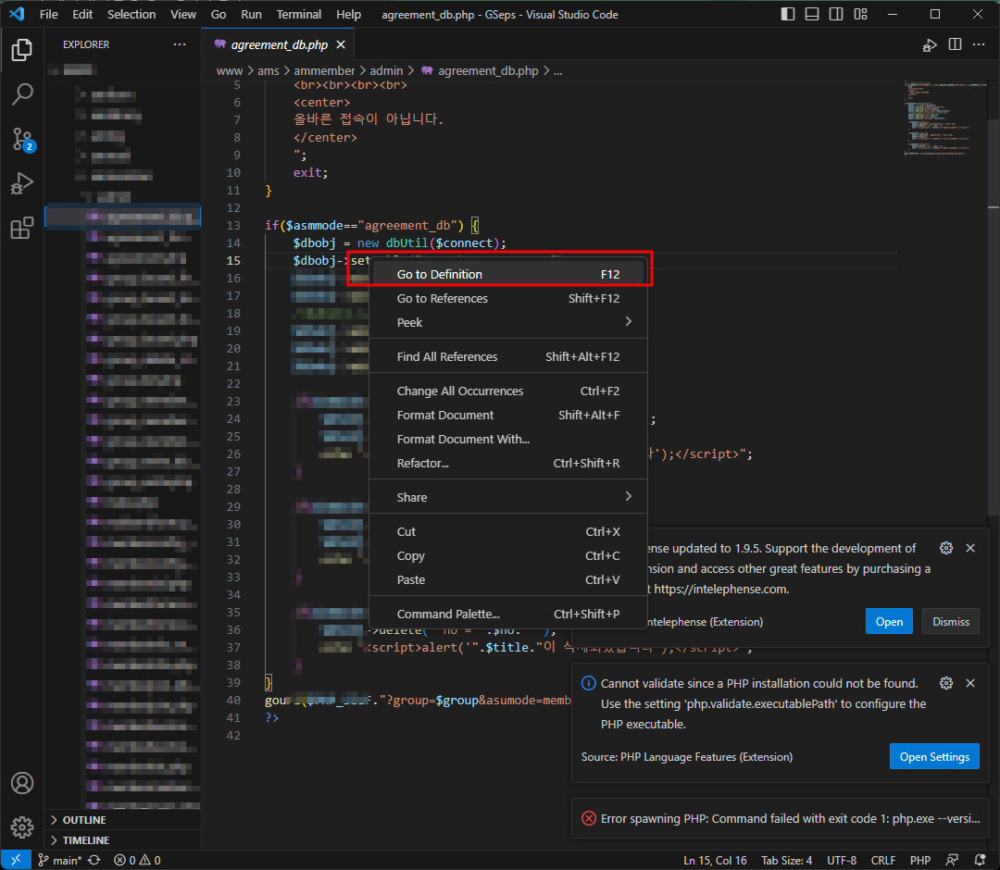
Task: Choose Change All Occurrences
Action: click(x=508, y=391)
